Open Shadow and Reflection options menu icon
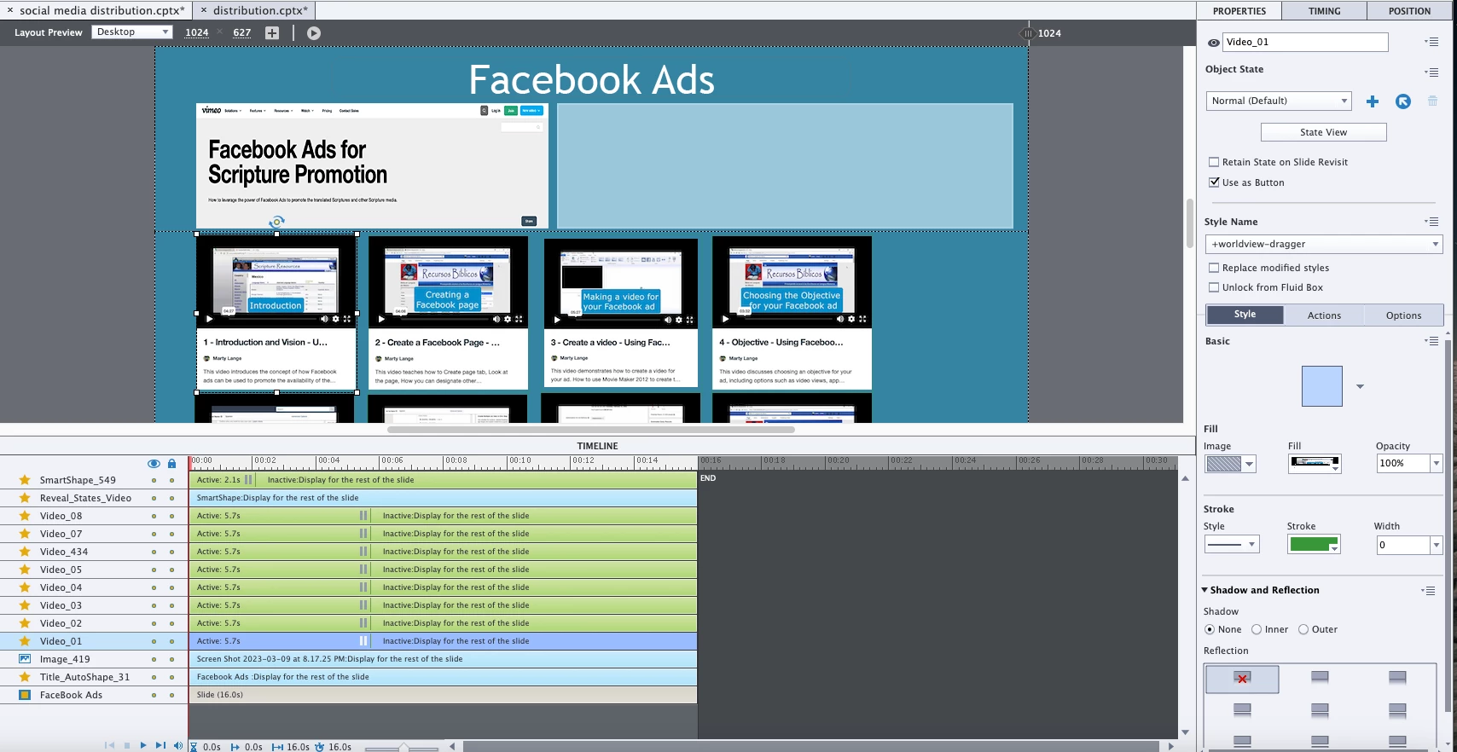The width and height of the screenshot is (1457, 752). [x=1428, y=591]
